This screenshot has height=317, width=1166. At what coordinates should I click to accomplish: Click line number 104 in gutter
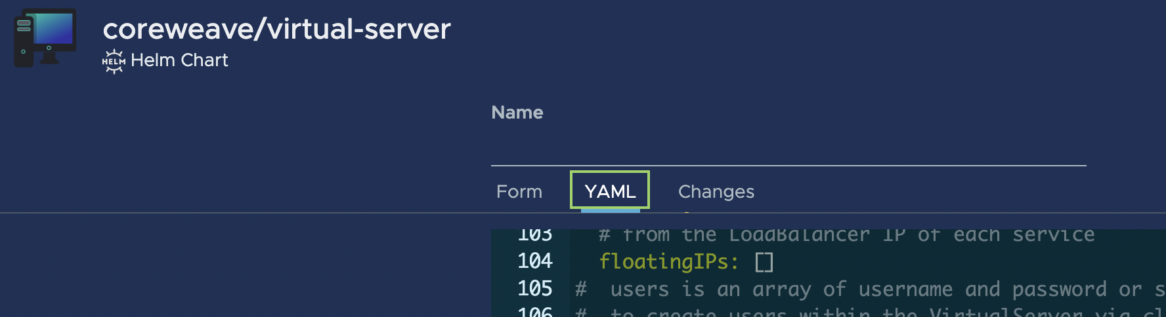pos(535,261)
